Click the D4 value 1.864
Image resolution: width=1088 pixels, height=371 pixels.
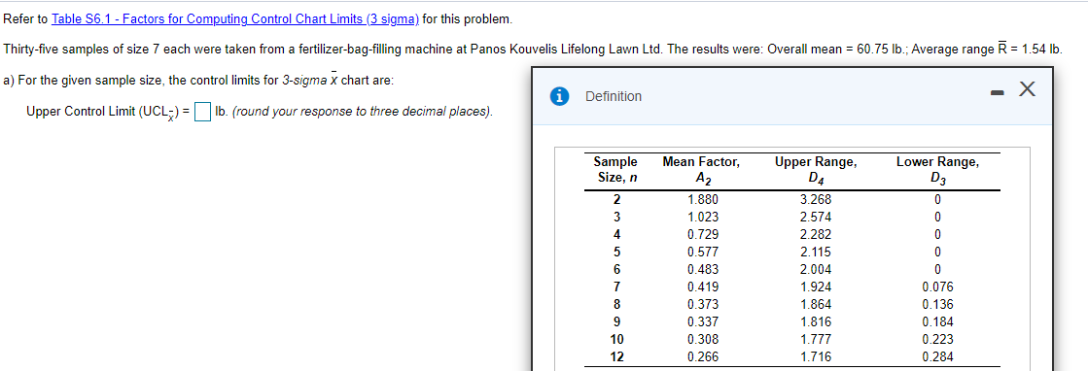pyautogui.click(x=816, y=304)
